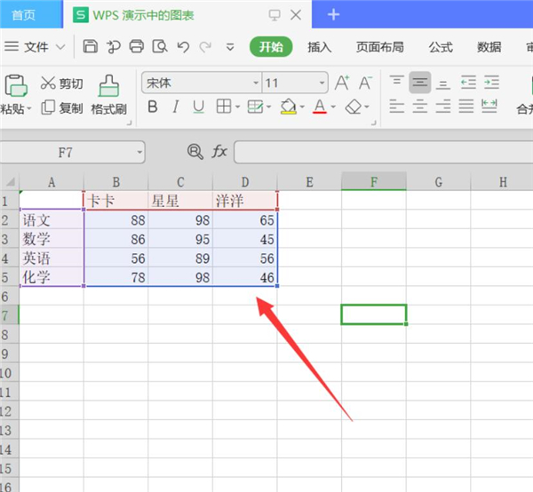Increase font size with the A+ icon
The height and width of the screenshot is (492, 533).
342,83
